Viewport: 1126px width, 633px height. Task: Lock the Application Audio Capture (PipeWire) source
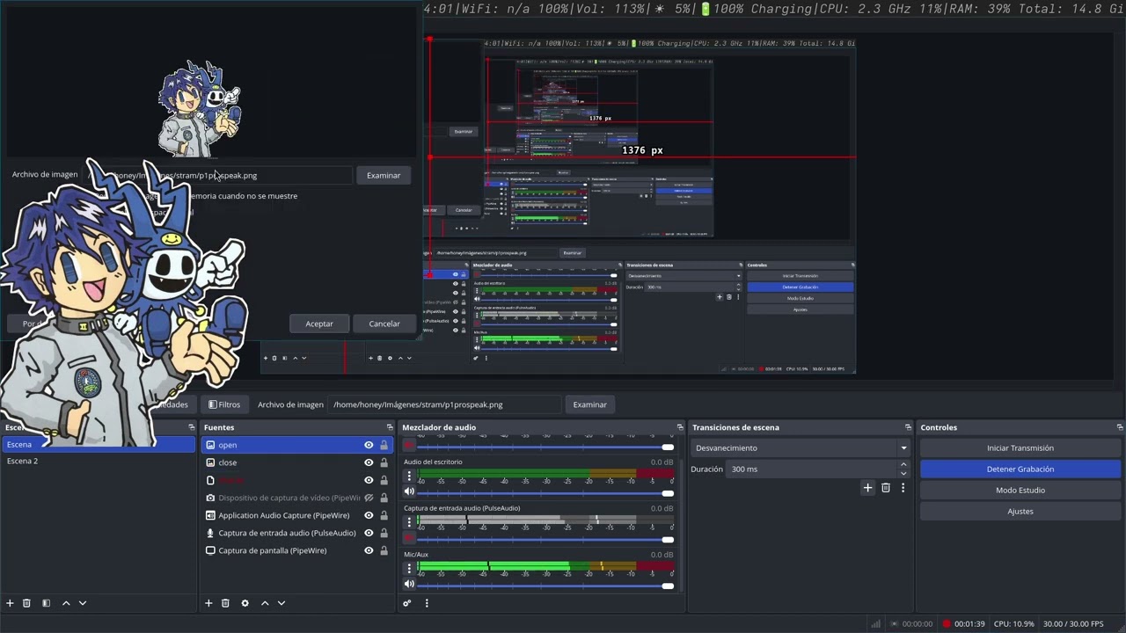point(384,515)
